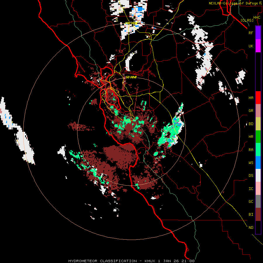Image resolution: width=263 pixels, height=263 pixels.
Task: Click the HYDROMETEOR CLASSIFICATION title text
Action: (x=103, y=261)
